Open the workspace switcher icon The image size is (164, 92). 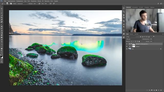[x=161, y=4]
